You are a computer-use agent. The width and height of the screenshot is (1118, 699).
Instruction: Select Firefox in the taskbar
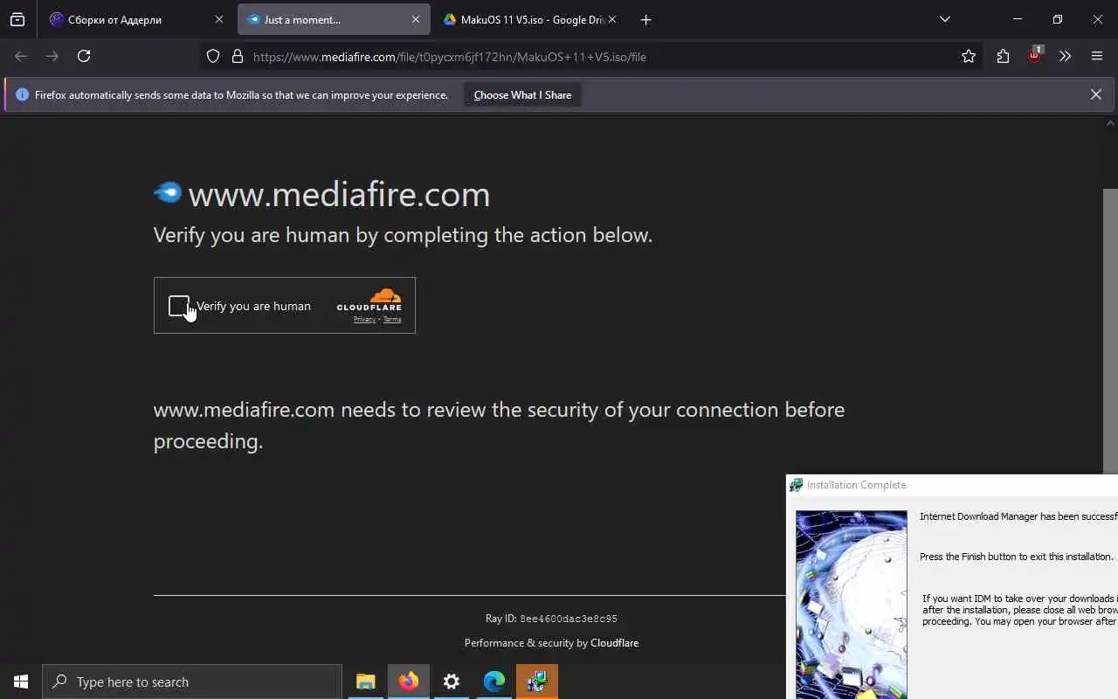pyautogui.click(x=408, y=682)
